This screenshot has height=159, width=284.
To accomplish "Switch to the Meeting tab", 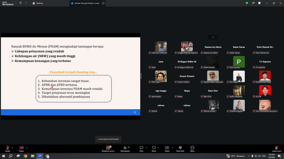I will pos(38,3).
